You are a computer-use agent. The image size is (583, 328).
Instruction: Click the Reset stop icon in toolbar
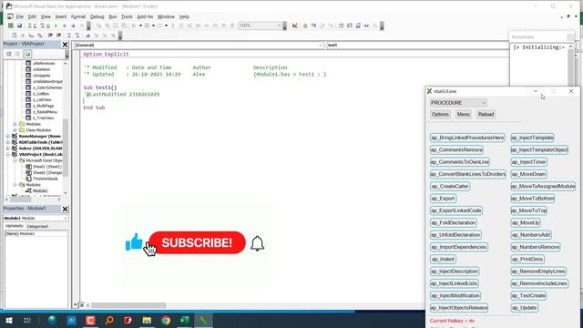[73, 26]
